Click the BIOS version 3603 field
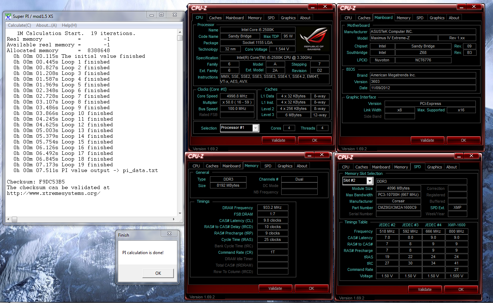 (423, 82)
